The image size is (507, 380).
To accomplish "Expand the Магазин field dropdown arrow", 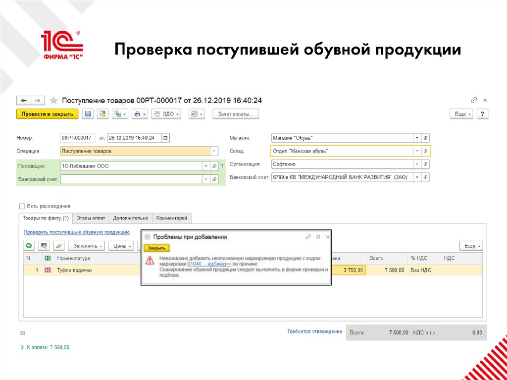I will [x=417, y=138].
